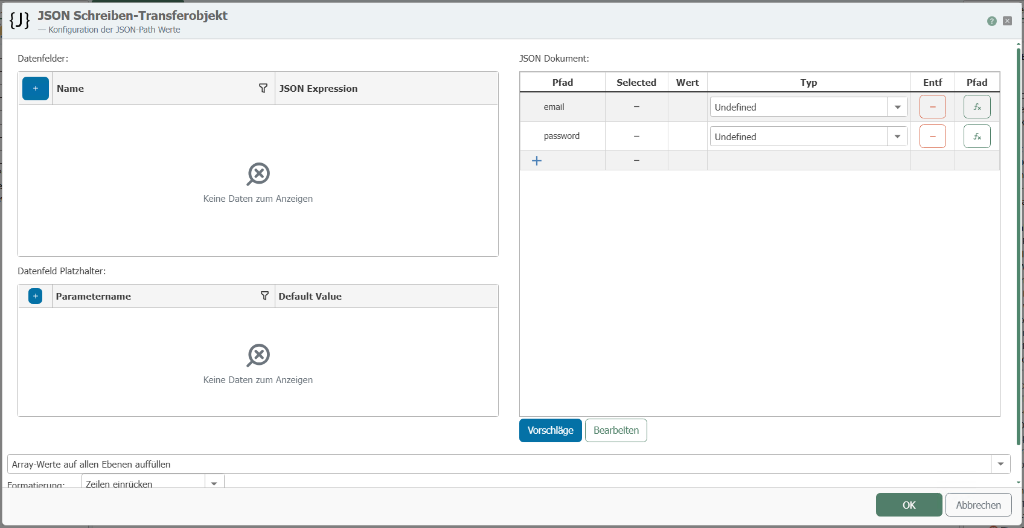Filter the Name column in Datenfelder
The image size is (1024, 528).
[263, 88]
